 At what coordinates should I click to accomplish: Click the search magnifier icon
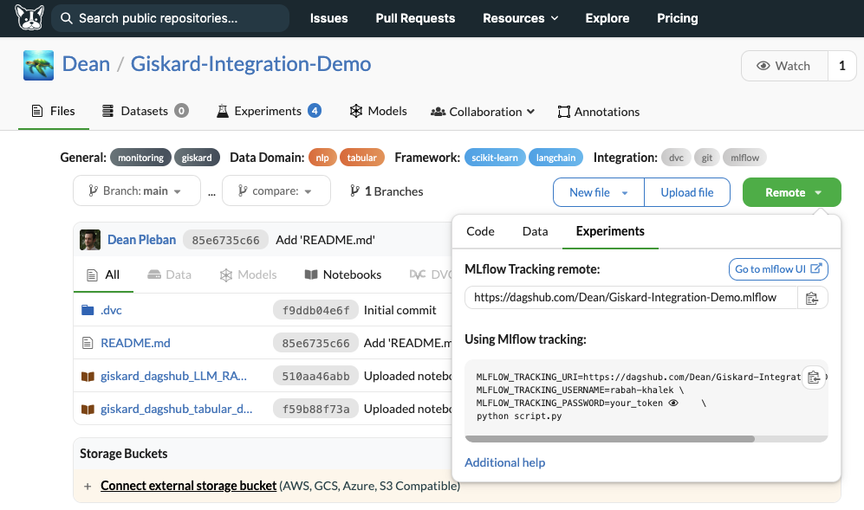click(x=66, y=18)
